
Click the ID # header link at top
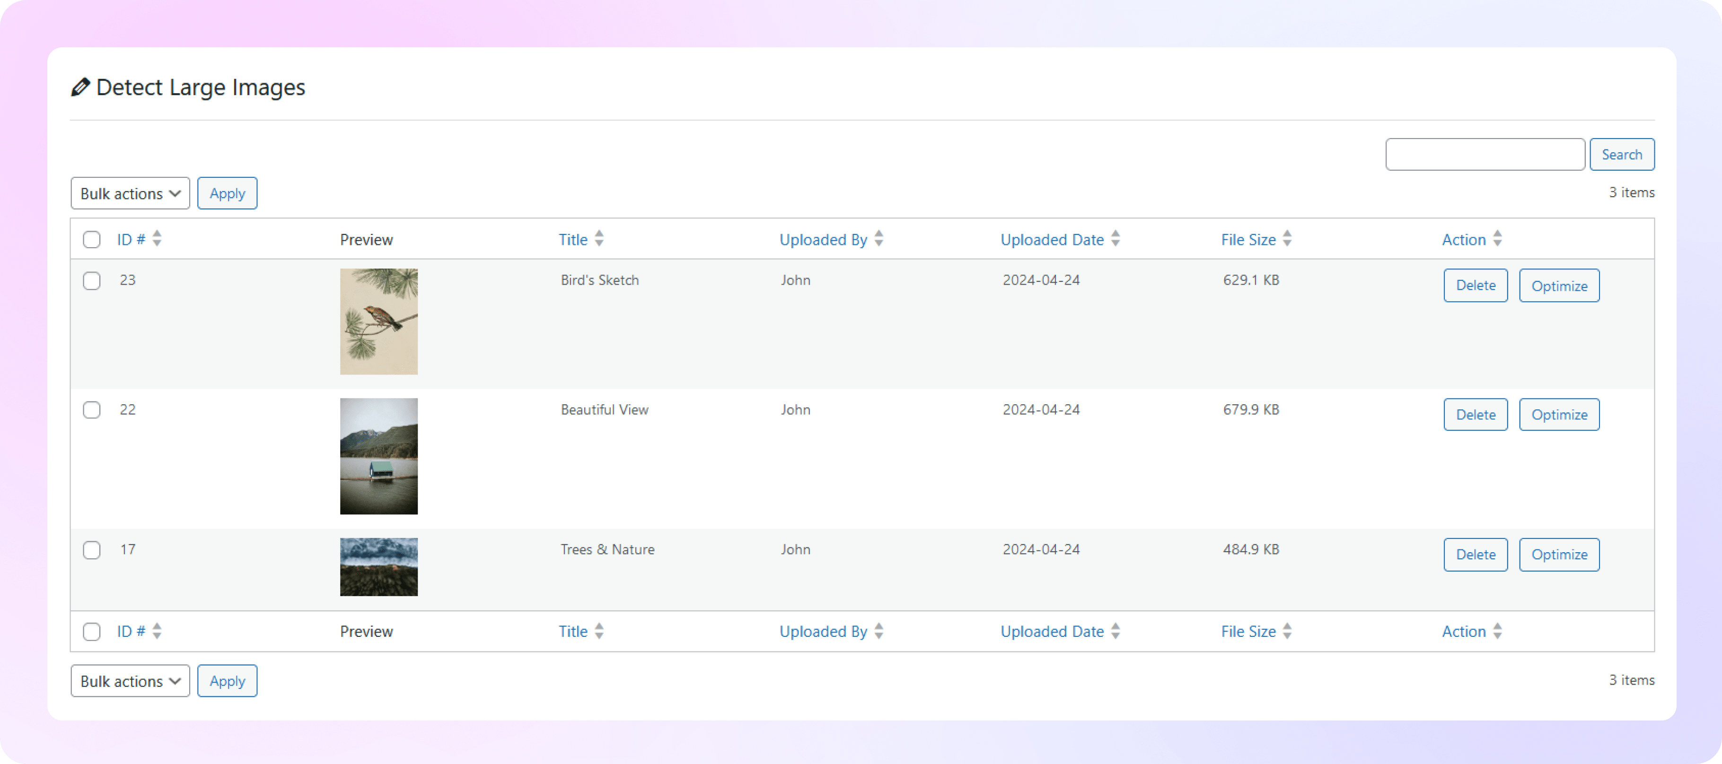[x=131, y=240]
